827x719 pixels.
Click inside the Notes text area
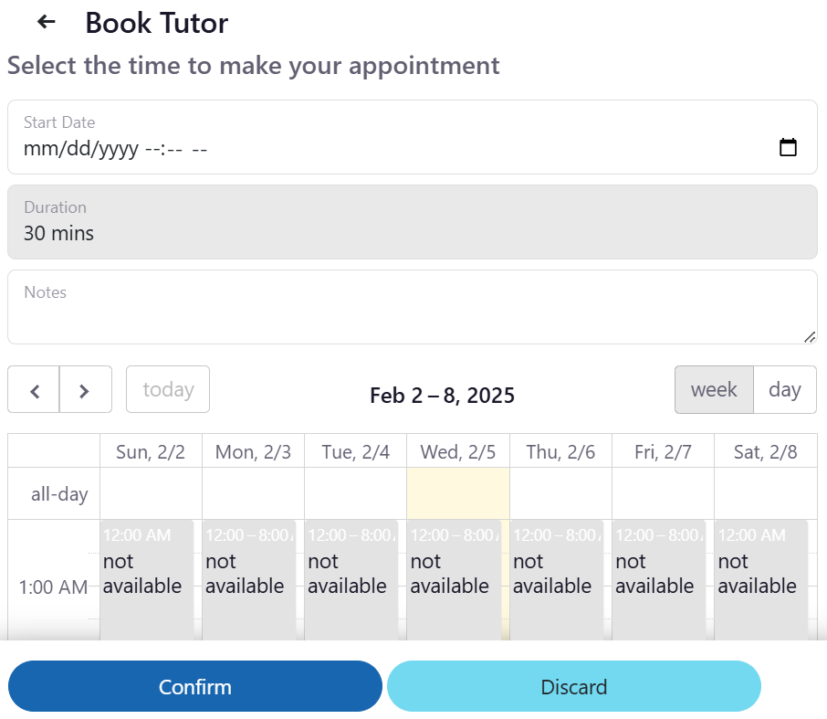click(x=413, y=307)
